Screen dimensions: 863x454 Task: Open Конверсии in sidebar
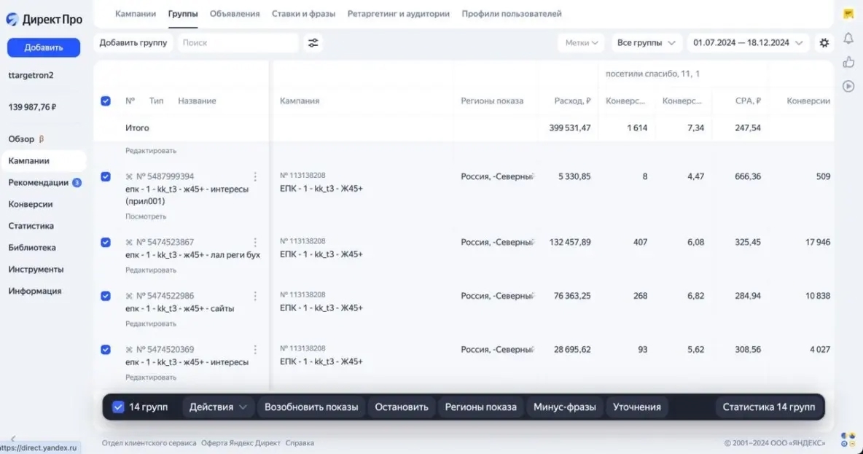pos(31,204)
